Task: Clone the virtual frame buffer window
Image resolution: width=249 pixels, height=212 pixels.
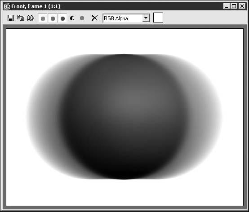Action: [21, 18]
